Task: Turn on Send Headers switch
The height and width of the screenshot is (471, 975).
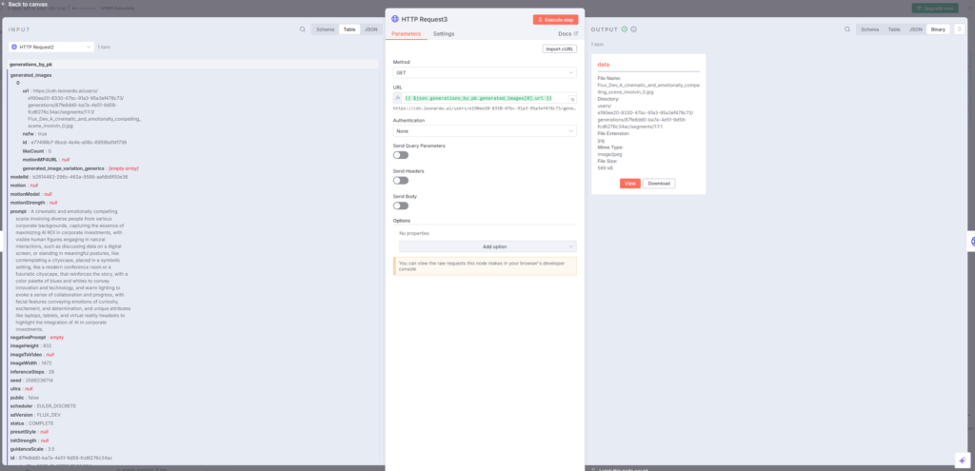Action: [401, 180]
